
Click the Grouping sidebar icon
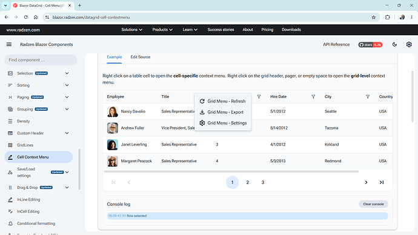10,109
